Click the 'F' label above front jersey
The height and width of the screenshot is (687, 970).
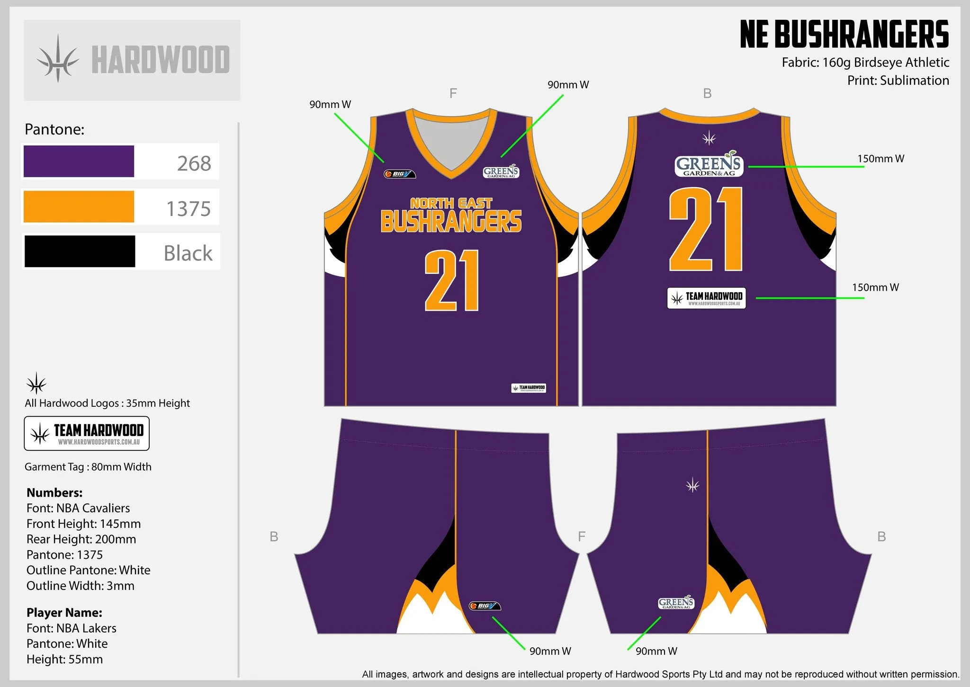pyautogui.click(x=453, y=94)
